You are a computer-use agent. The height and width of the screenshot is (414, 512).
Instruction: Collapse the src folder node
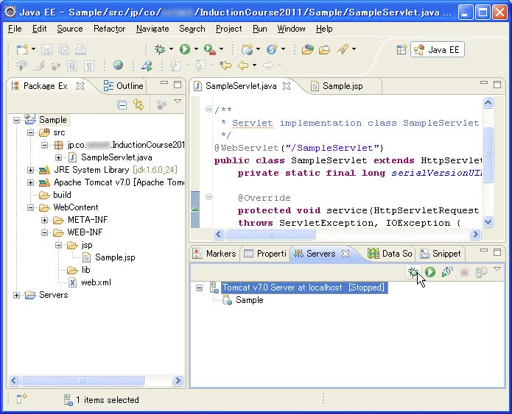30,132
